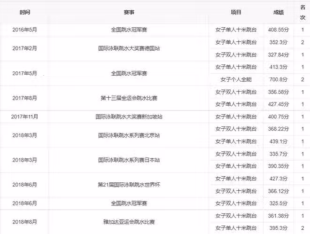Click the 408.55分 score cell

(278, 30)
